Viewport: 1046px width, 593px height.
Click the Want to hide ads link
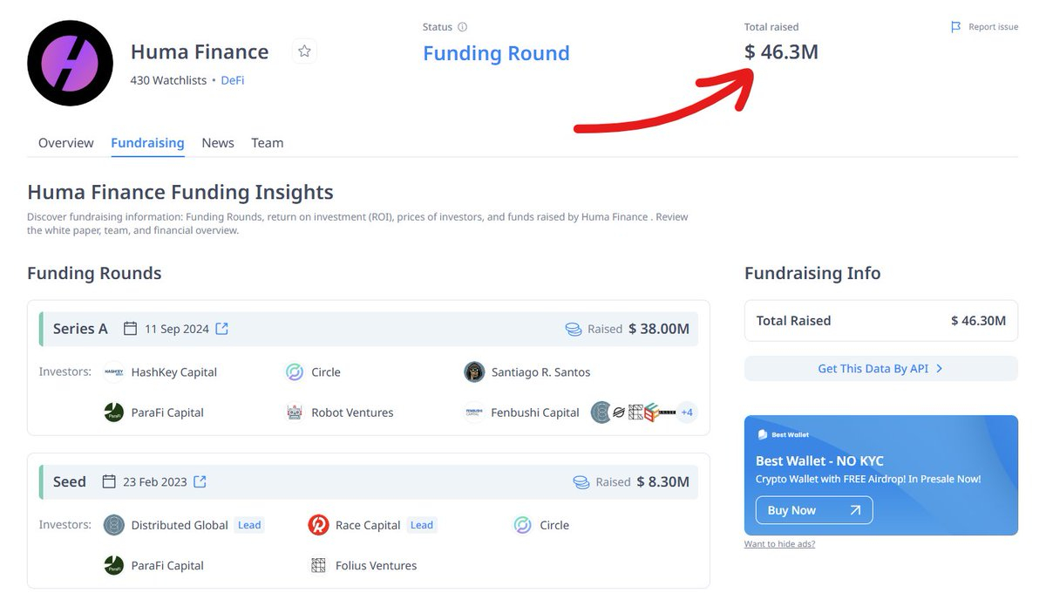[779, 544]
